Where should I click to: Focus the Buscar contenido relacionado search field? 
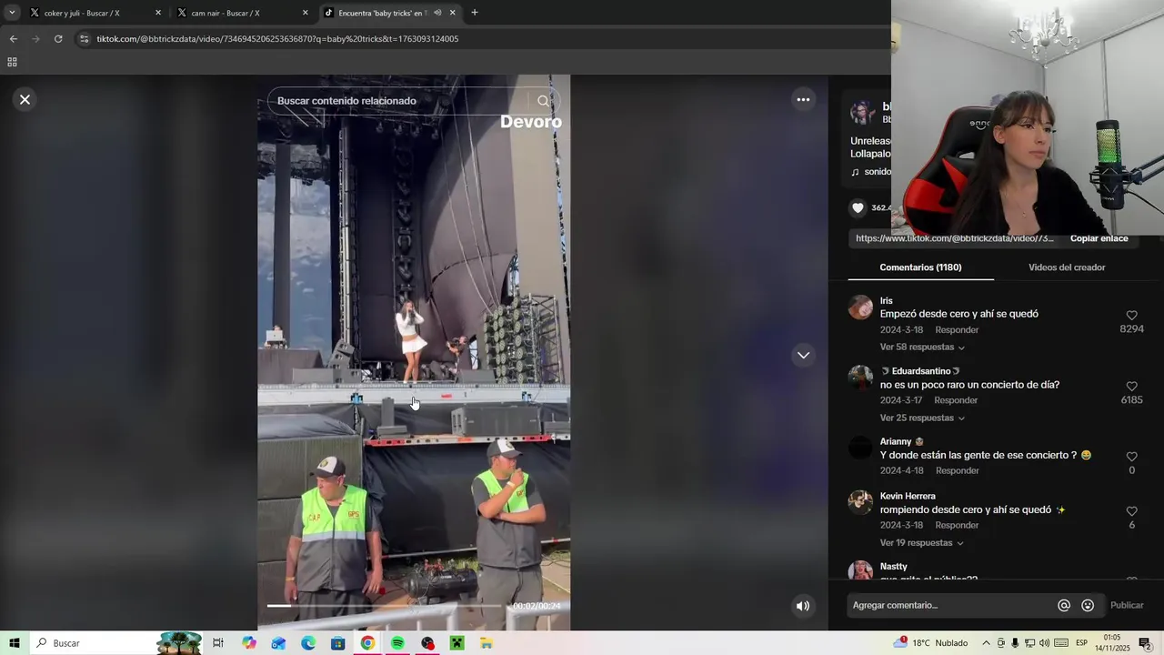396,101
